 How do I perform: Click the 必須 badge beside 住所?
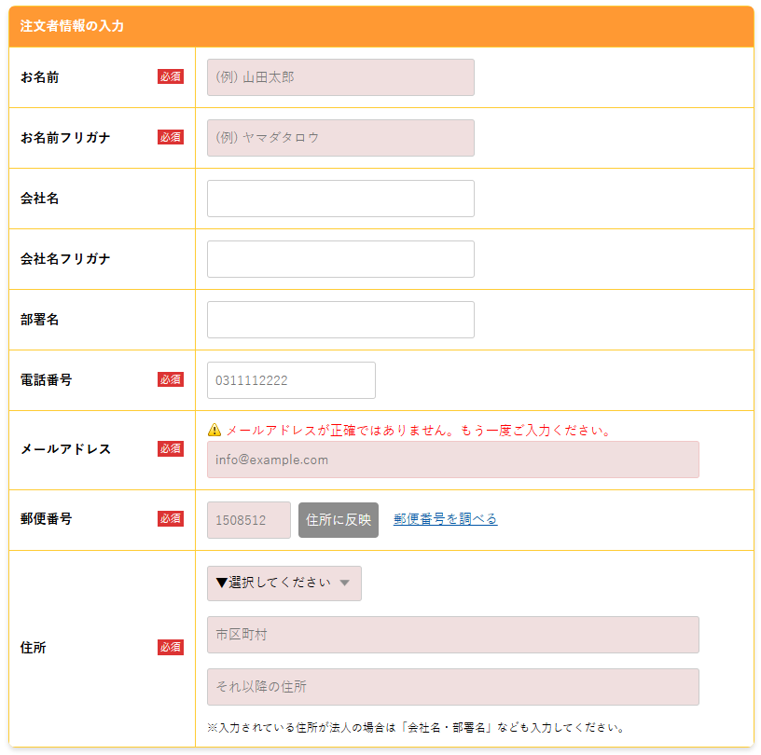[x=171, y=648]
